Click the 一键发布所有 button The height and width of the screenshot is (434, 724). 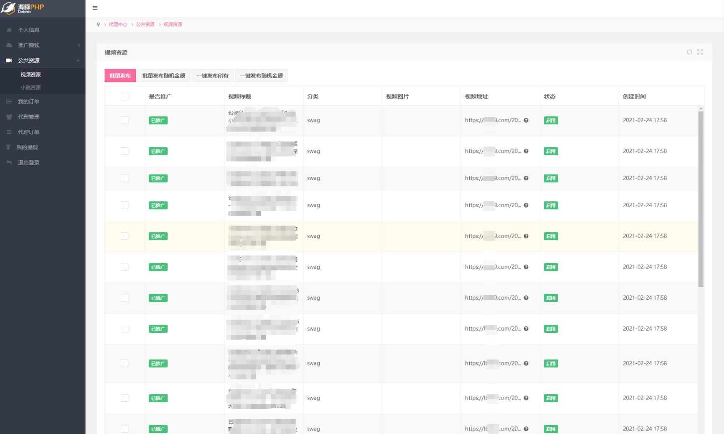[x=212, y=76]
